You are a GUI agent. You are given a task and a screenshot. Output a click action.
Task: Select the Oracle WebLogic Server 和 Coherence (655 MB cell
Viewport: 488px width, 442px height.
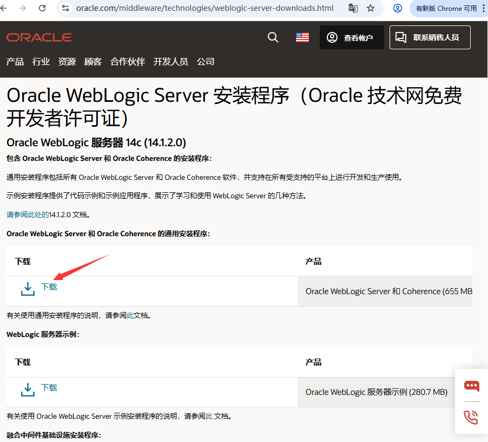[385, 291]
